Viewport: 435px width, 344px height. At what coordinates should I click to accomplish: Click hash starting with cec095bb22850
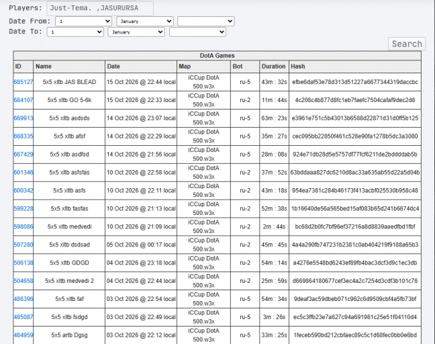pos(355,136)
